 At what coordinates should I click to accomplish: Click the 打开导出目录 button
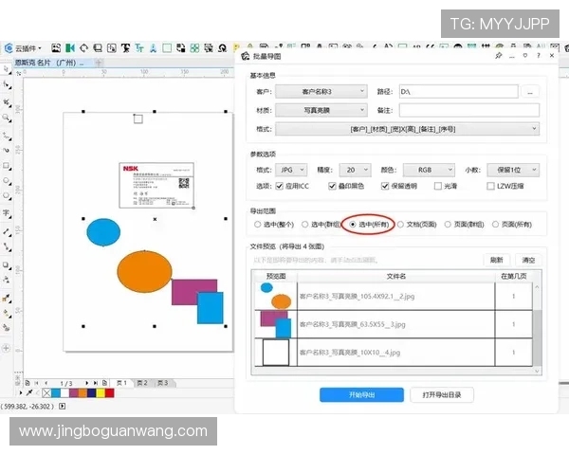[442, 394]
